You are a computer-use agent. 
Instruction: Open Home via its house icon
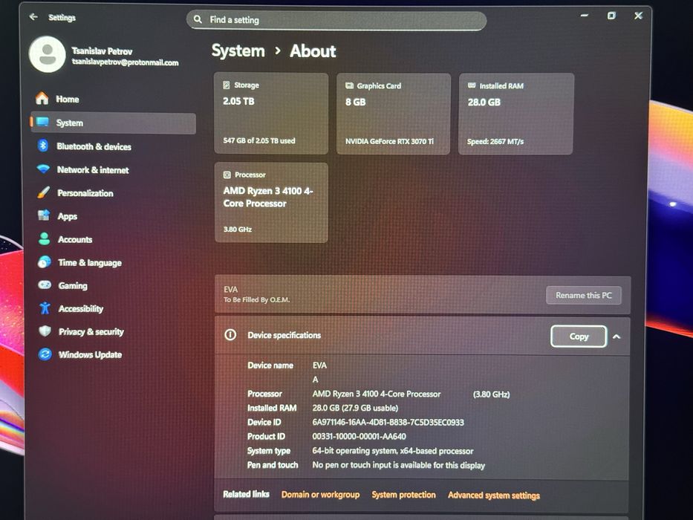coord(42,98)
